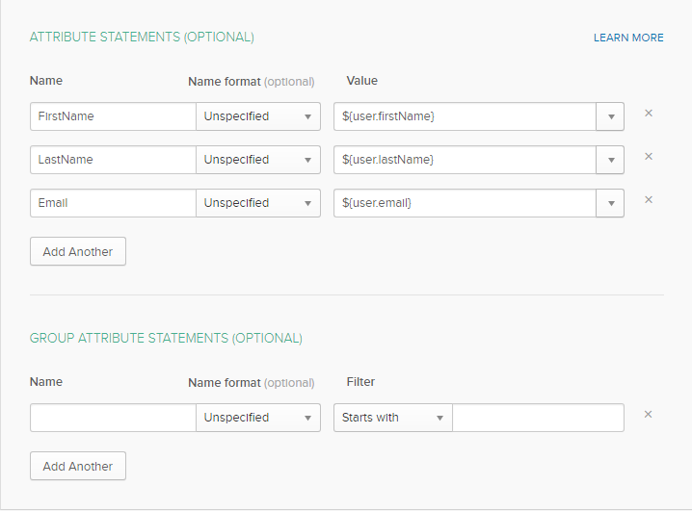Focus the LastName name input field
This screenshot has width=692, height=511.
[113, 160]
